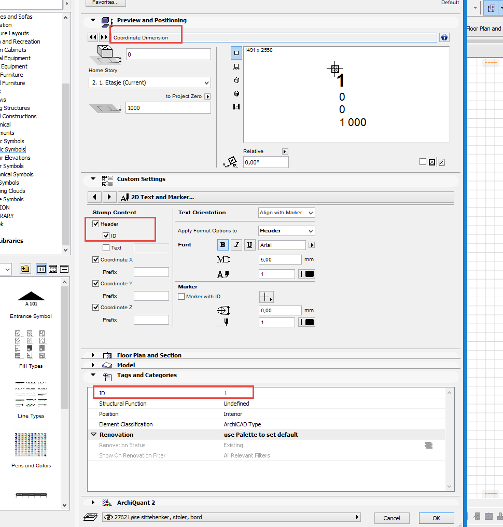Click the OK button
Screen dimensions: 503x527
(436, 518)
